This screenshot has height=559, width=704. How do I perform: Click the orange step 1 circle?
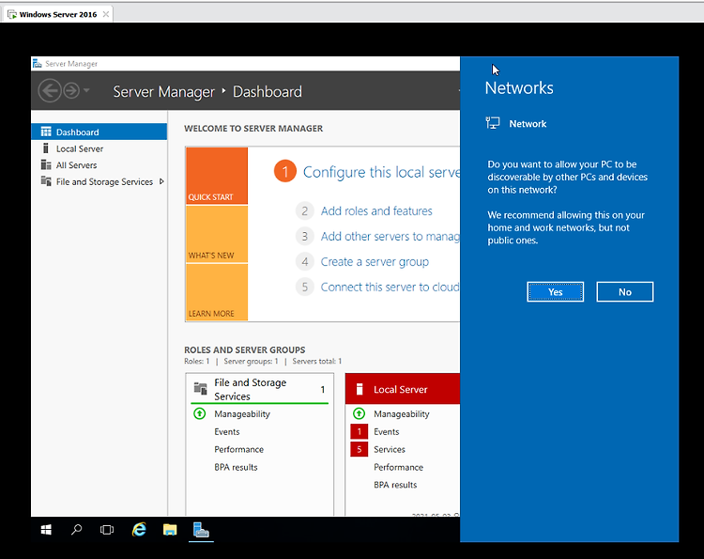point(285,171)
